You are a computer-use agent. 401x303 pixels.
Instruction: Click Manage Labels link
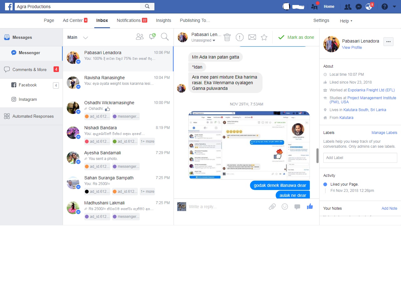384,133
